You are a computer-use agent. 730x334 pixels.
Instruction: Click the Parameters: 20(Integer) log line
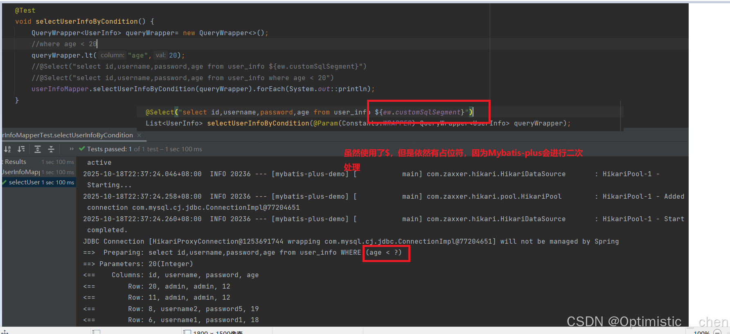tap(138, 264)
